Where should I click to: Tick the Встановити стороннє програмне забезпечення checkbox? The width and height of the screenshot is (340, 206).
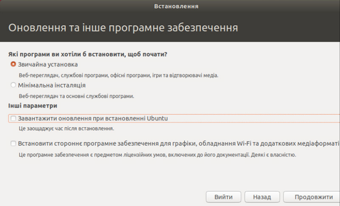(x=14, y=143)
